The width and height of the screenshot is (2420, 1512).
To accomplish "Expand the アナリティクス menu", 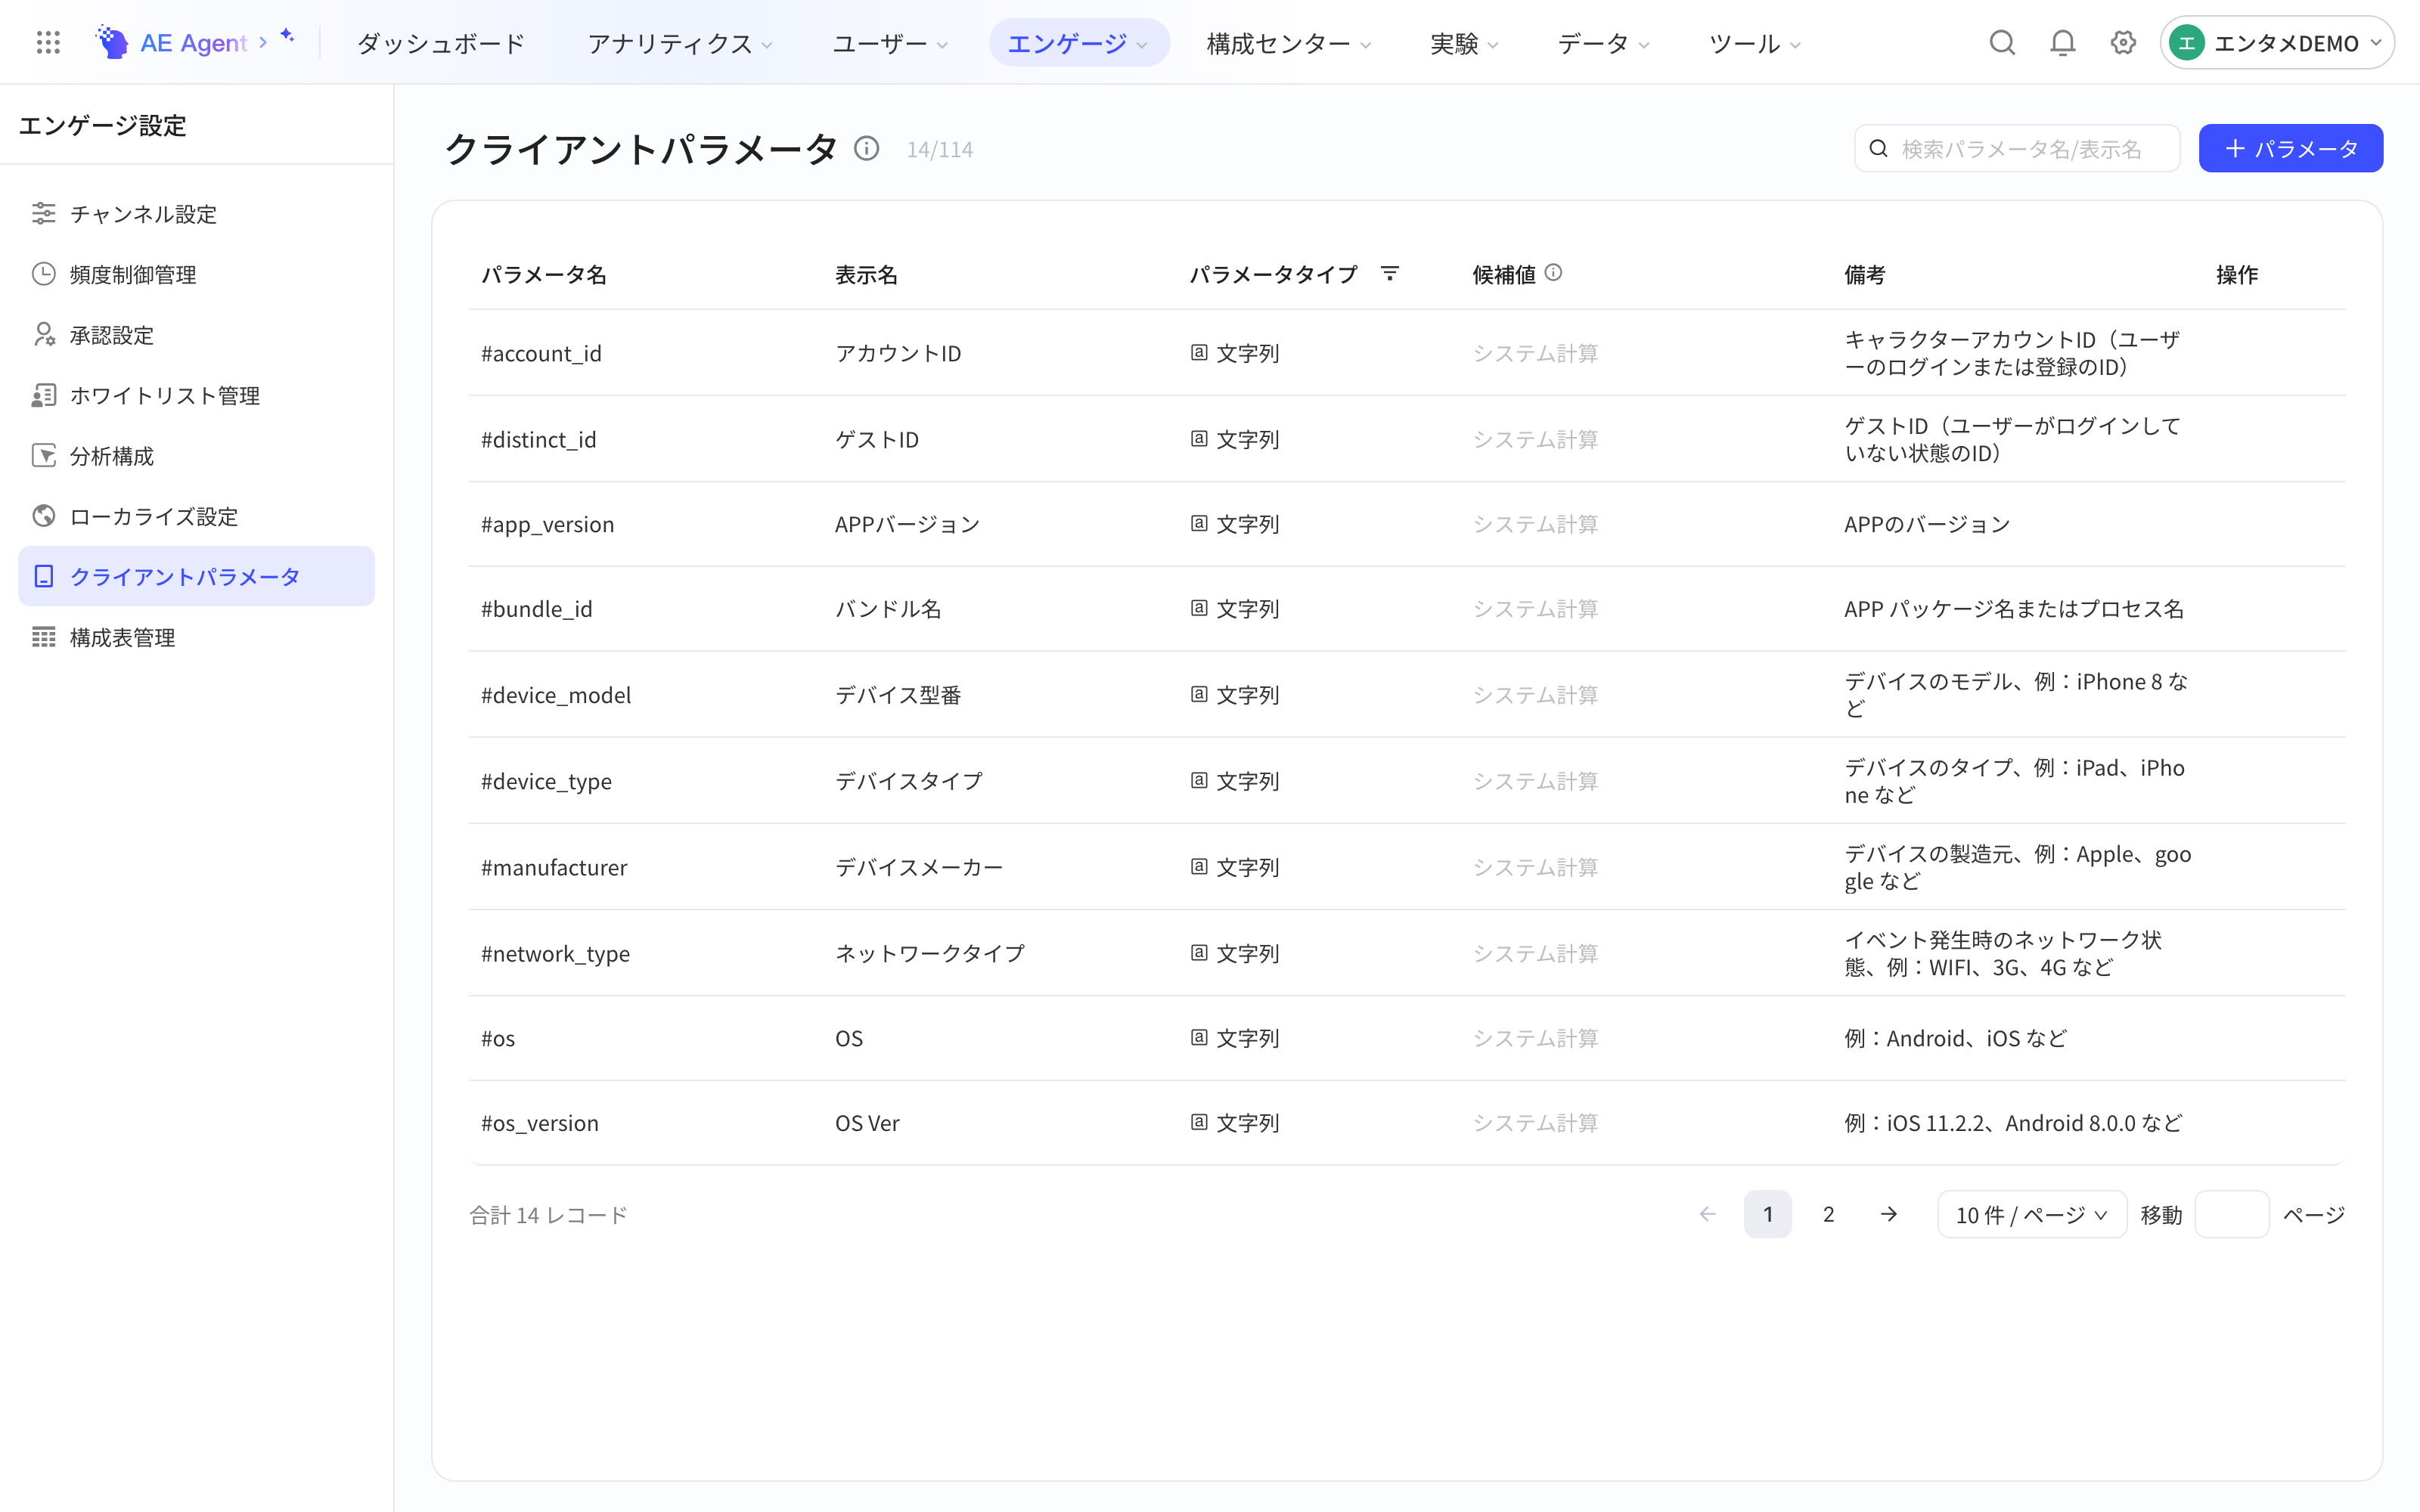I will tap(680, 43).
